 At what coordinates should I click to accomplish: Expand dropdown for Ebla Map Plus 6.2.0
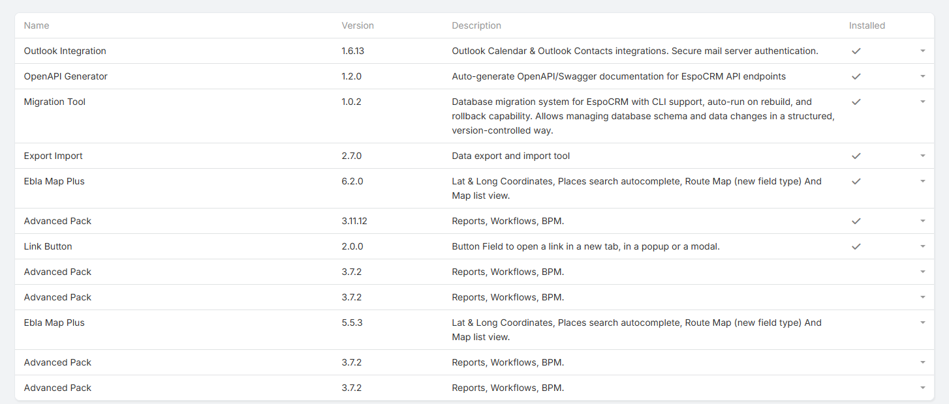922,181
